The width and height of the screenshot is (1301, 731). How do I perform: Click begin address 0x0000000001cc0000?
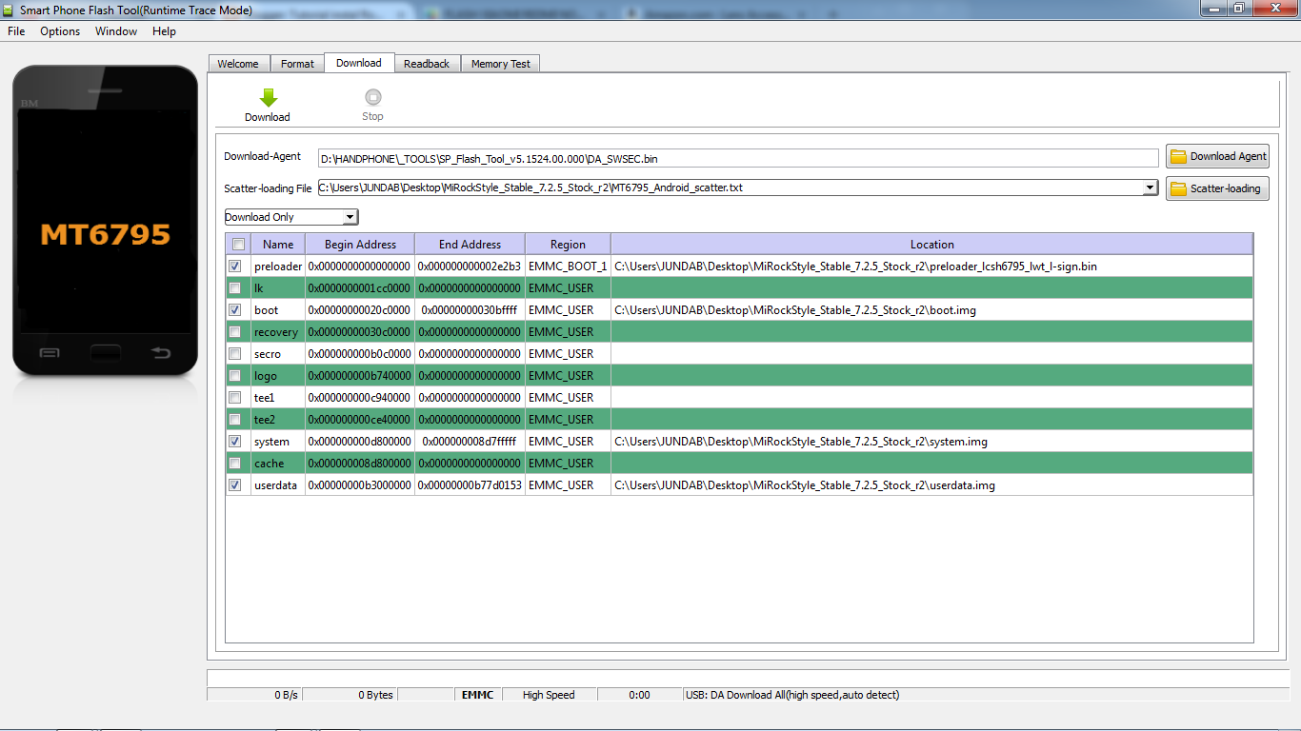click(x=360, y=288)
